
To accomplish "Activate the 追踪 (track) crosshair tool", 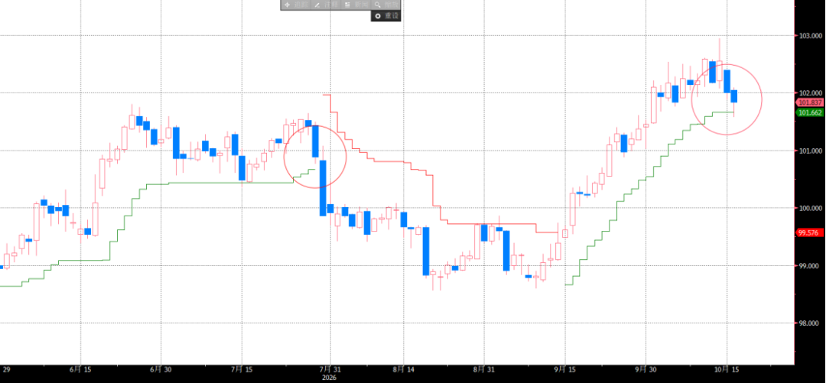I will pyautogui.click(x=295, y=5).
